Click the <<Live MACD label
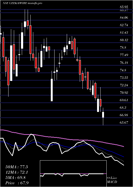 [x=112, y=180]
